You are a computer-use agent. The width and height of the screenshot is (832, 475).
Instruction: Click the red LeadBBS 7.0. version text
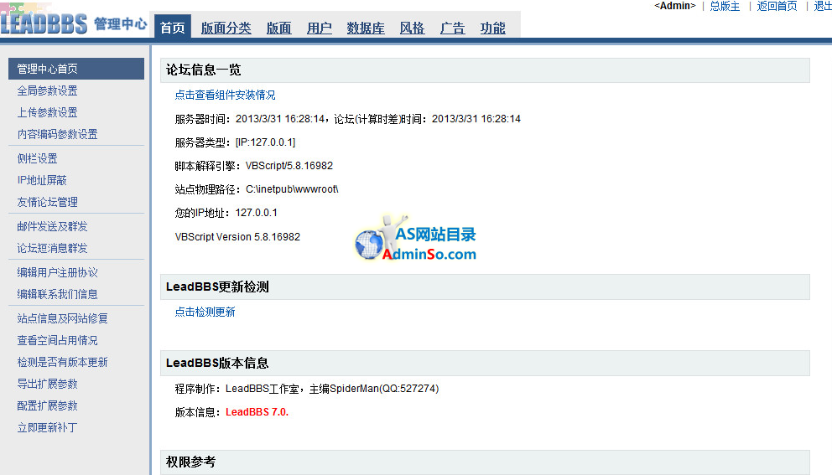click(257, 412)
